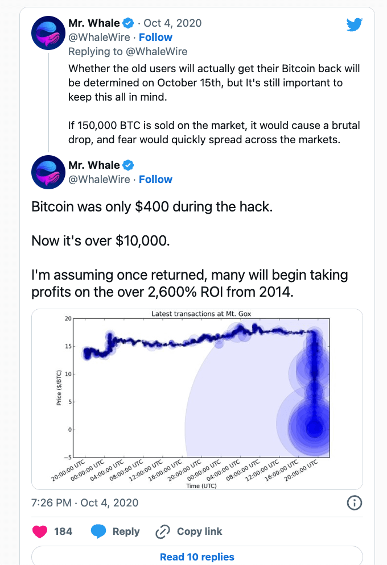Open the tweet info circle icon
This screenshot has width=387, height=565.
tap(354, 503)
